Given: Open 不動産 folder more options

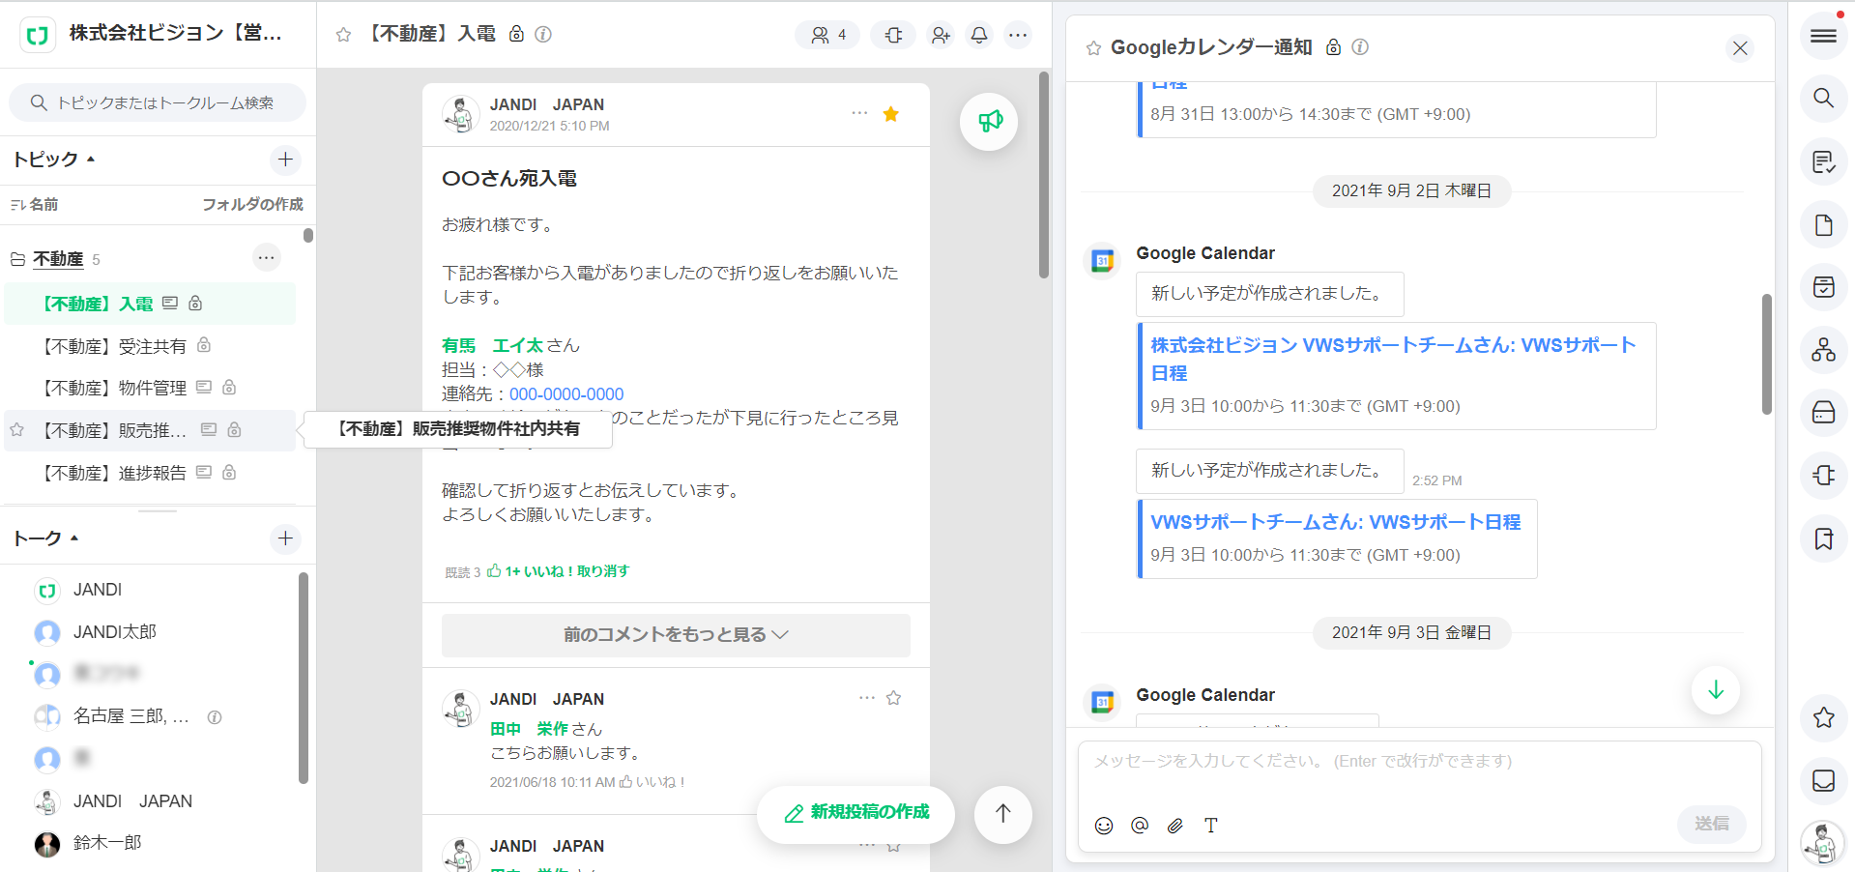Looking at the screenshot, I should pyautogui.click(x=267, y=257).
